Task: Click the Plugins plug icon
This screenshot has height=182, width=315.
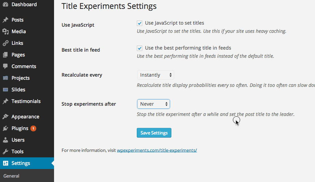Action: (x=5, y=128)
